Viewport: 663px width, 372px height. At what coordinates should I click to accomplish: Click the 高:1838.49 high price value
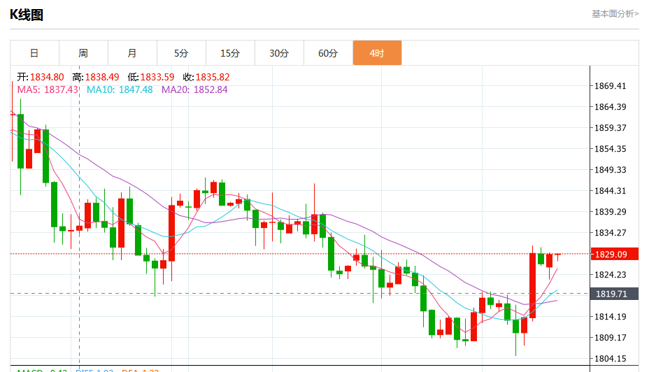pos(96,77)
